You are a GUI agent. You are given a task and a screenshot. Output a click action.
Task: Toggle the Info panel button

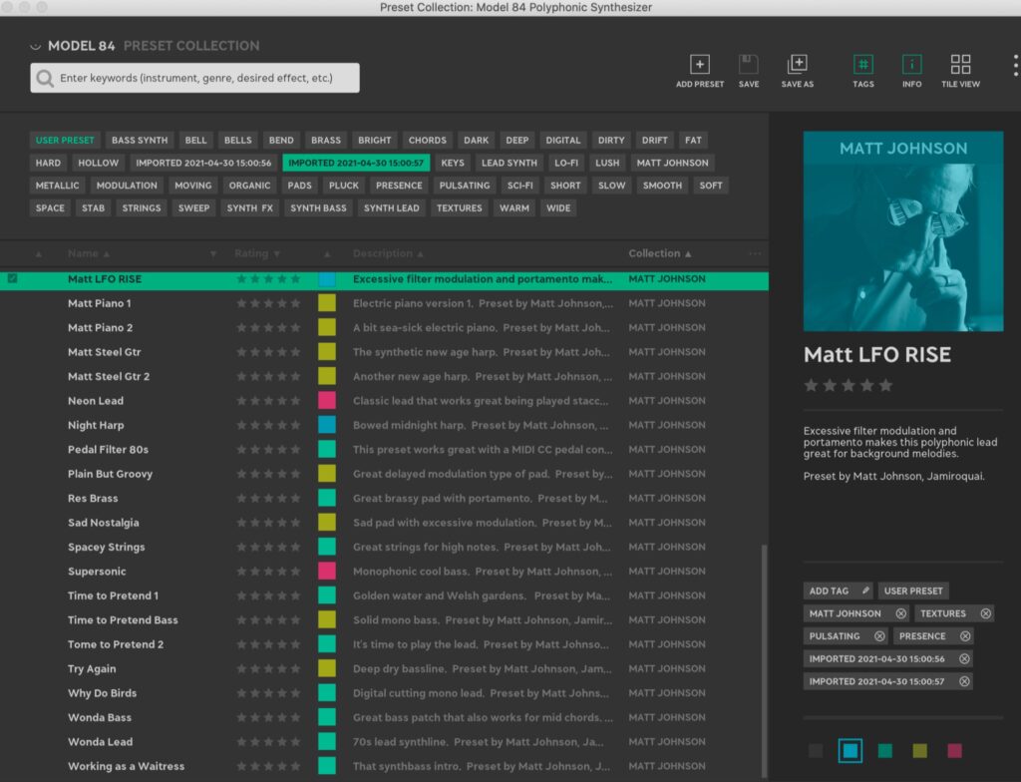click(911, 65)
